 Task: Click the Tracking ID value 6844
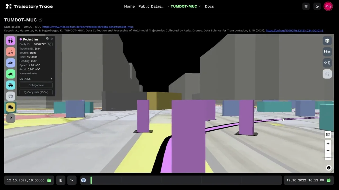38,49
